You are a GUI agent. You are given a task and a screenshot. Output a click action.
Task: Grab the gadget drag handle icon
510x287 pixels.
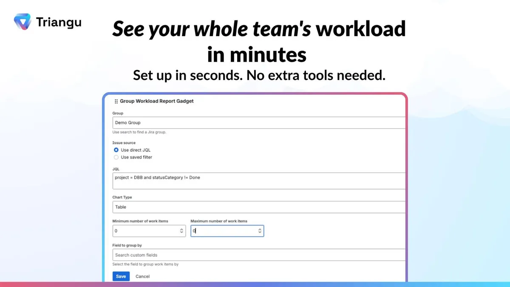[x=116, y=102]
